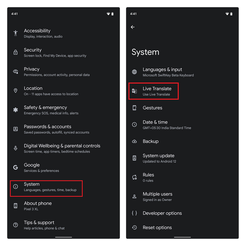Tap the Security lock icon

coord(15,52)
